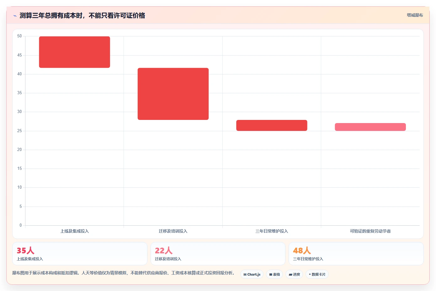Click the 22人 data card
This screenshot has height=291, width=436.
click(x=218, y=254)
